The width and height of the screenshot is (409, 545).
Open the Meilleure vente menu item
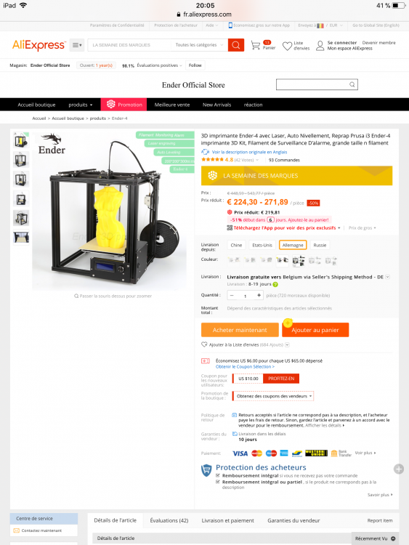click(x=172, y=105)
